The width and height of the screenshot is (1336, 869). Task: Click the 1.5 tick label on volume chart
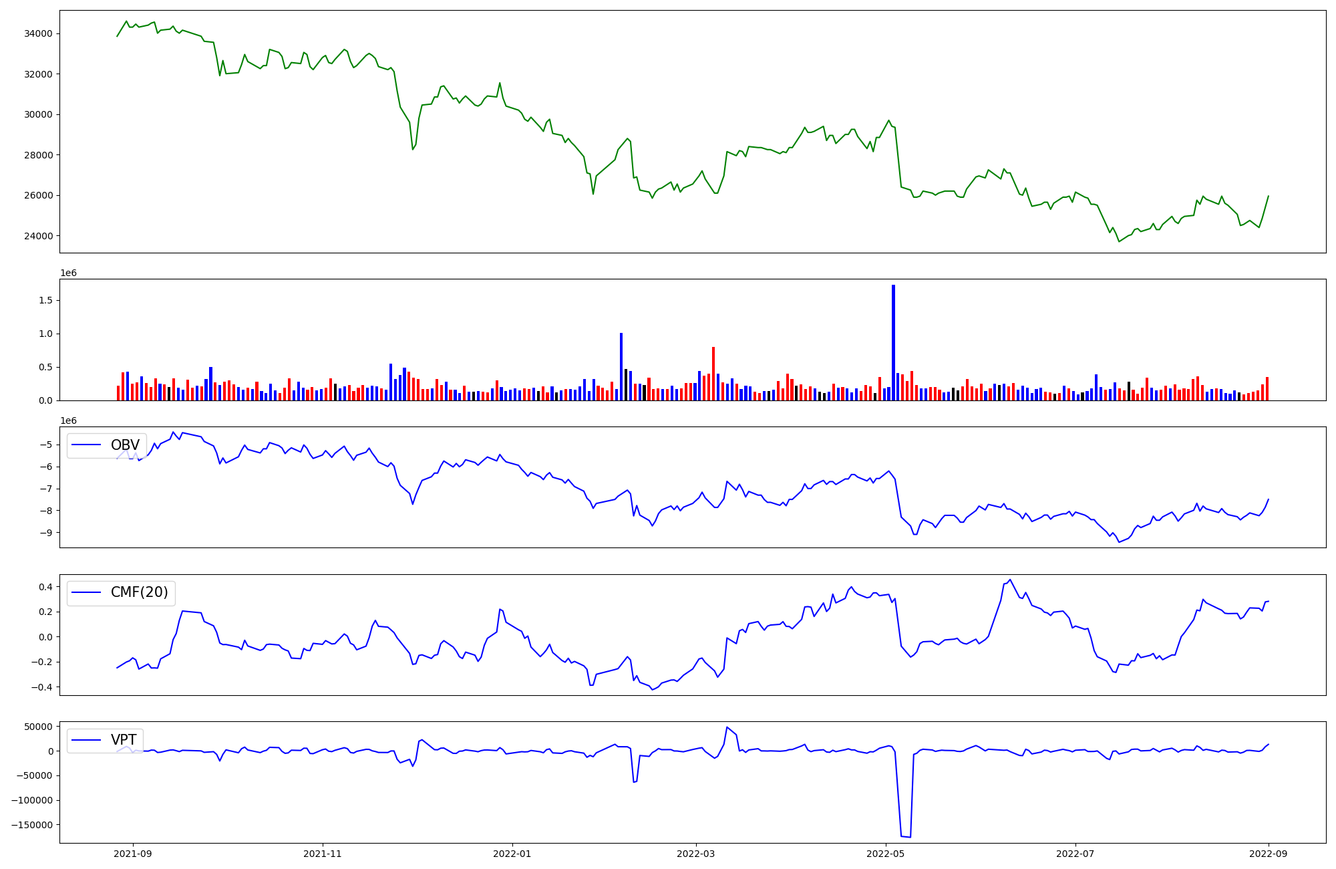pos(45,301)
